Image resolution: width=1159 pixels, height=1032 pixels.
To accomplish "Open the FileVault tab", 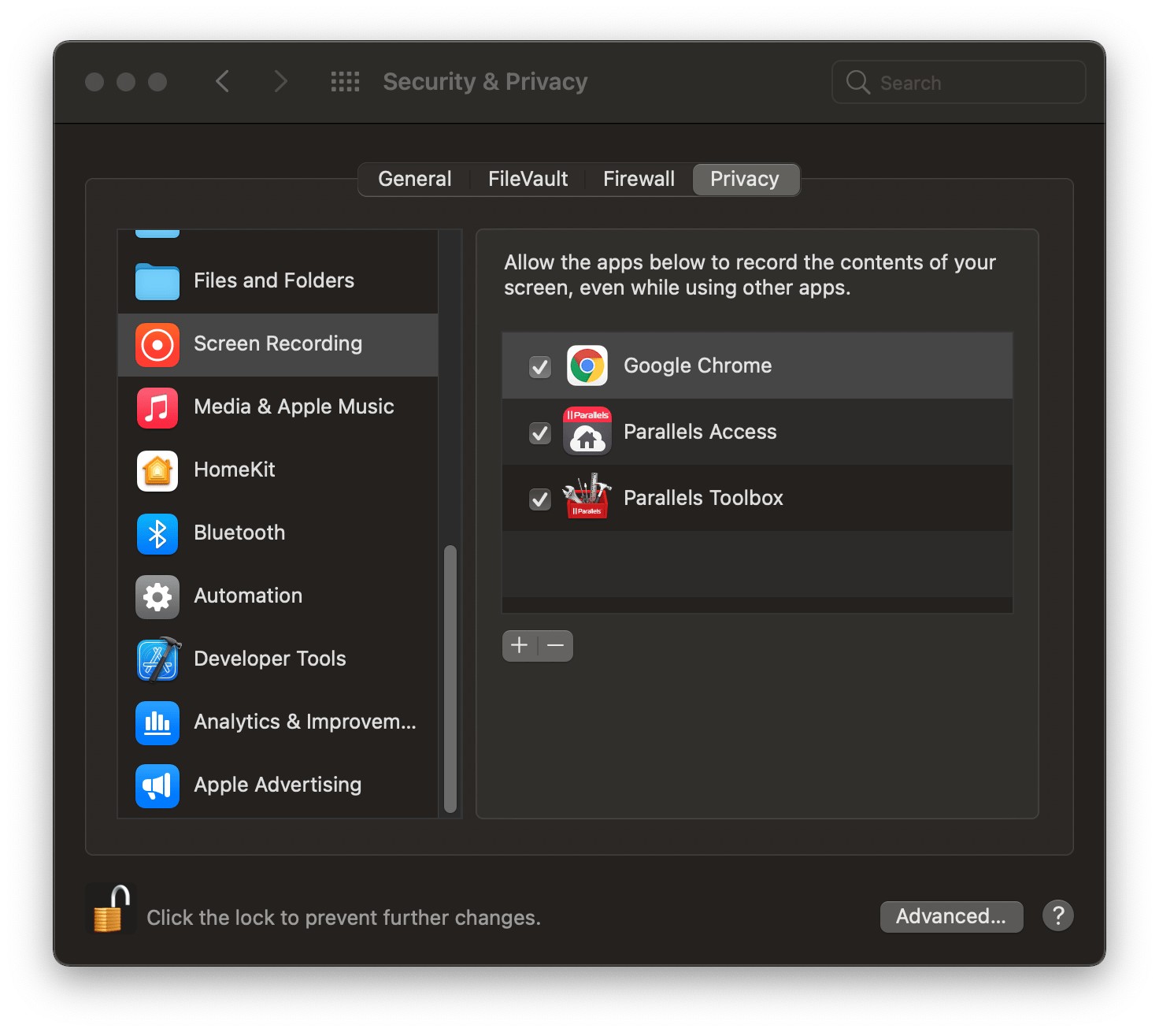I will point(528,179).
